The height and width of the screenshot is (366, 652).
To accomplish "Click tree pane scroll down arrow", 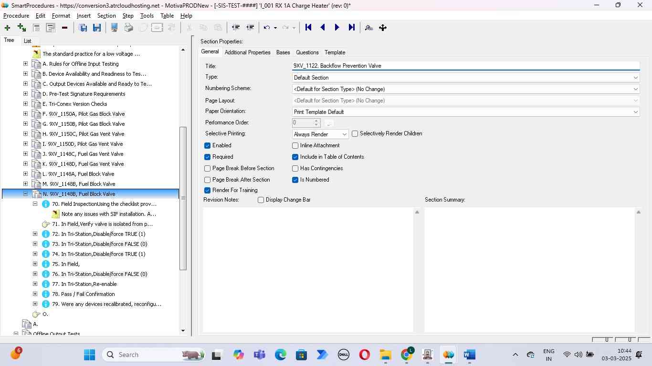I will click(183, 330).
